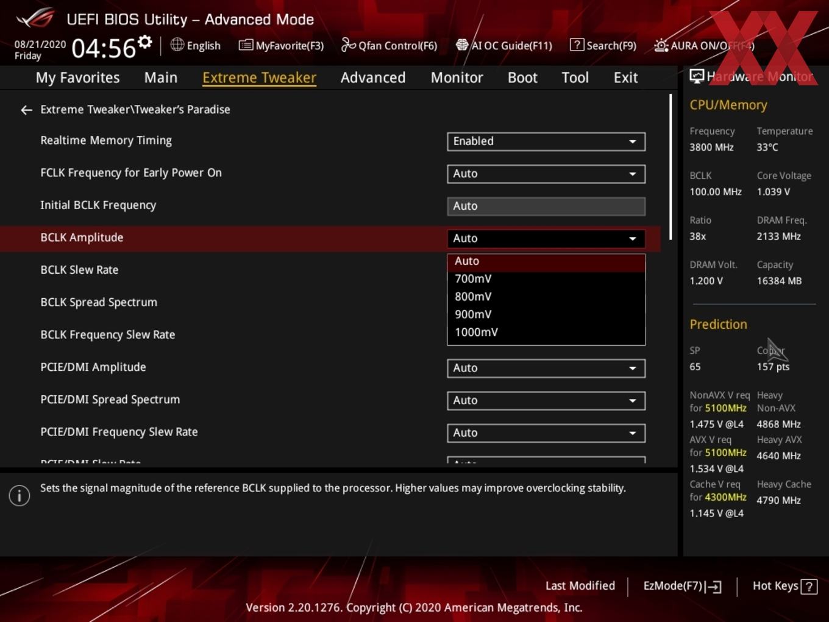Click Realtime Memory Timing label
This screenshot has height=622, width=829.
click(x=106, y=141)
